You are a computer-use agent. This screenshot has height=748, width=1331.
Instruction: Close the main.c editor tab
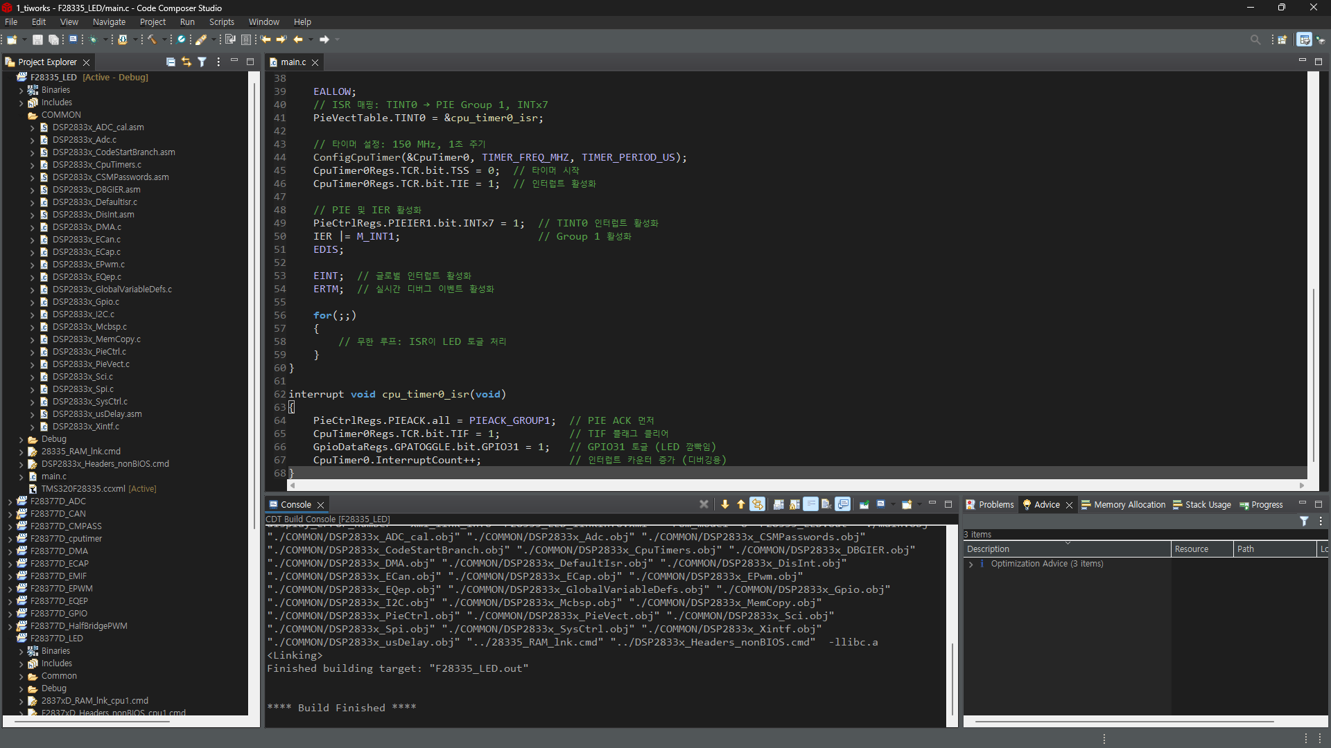315,62
